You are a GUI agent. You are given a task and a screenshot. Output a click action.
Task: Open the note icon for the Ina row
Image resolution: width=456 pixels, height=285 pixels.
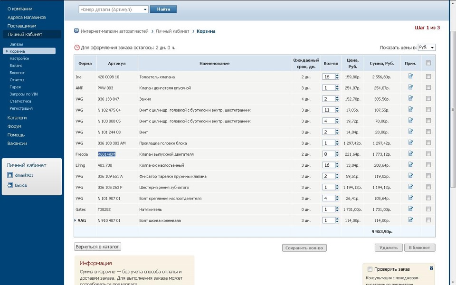410,76
